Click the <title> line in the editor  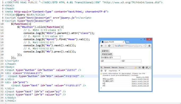(25, 15)
